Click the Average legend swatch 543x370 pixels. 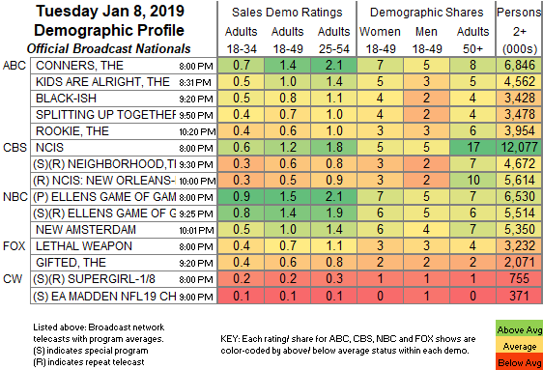pos(519,346)
